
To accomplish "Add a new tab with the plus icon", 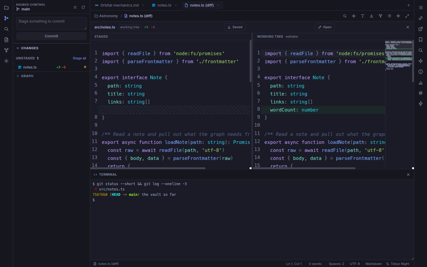I will click(409, 5).
